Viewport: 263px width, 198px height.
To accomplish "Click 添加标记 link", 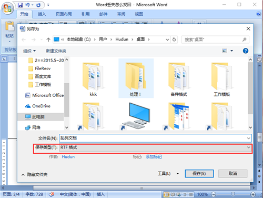I will [x=154, y=157].
